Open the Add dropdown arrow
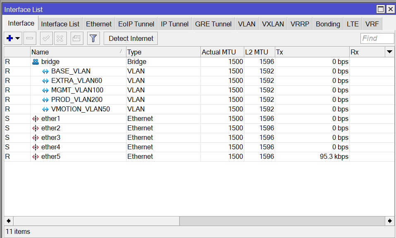The image size is (396, 238). pyautogui.click(x=18, y=38)
